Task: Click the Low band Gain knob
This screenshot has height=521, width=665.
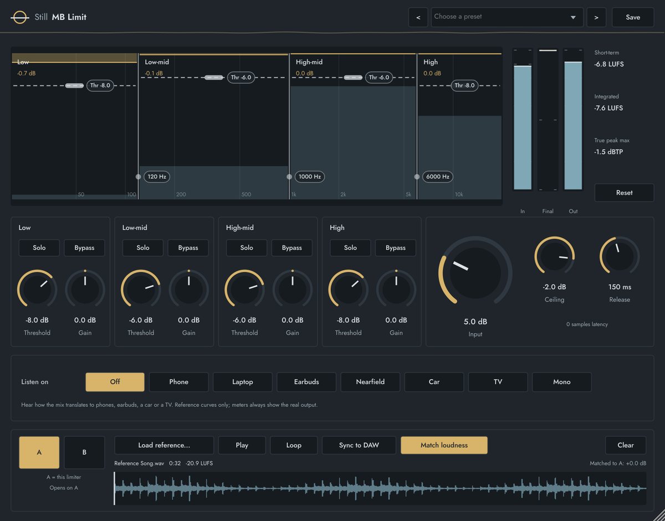Action: click(x=85, y=289)
